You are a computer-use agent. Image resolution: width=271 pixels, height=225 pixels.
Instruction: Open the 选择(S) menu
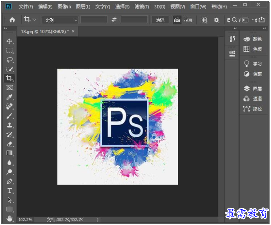(122, 7)
